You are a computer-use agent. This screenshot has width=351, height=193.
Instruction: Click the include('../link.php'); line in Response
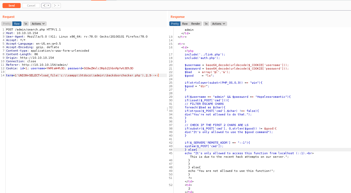[205, 54]
